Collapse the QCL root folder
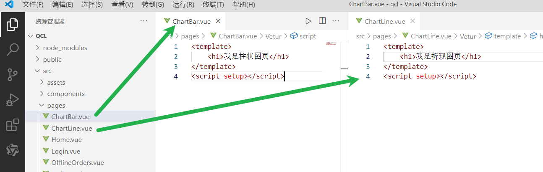 pyautogui.click(x=30, y=36)
